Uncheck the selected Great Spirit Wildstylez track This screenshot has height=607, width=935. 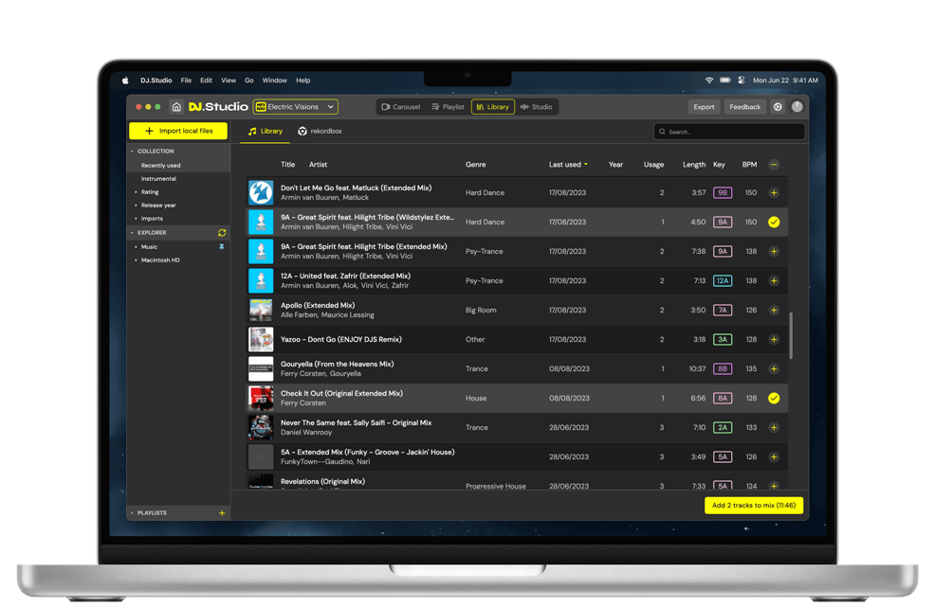tap(774, 223)
